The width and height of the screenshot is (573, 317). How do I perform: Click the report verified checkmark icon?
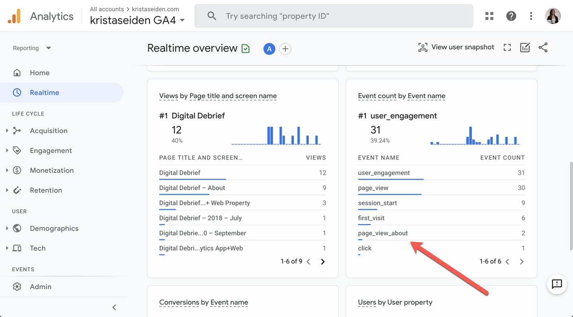[x=246, y=48]
